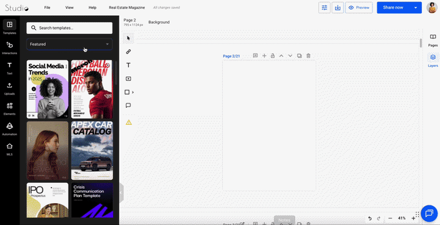Click the Search templates input field
The height and width of the screenshot is (225, 440).
[69, 28]
